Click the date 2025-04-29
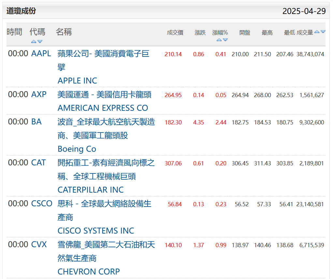The width and height of the screenshot is (333, 279). tap(304, 11)
